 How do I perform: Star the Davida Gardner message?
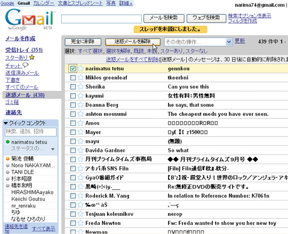(x=81, y=150)
